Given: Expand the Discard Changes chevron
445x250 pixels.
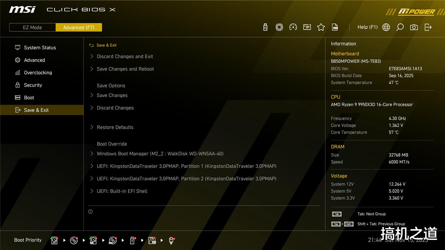Looking at the screenshot, I should (92, 108).
